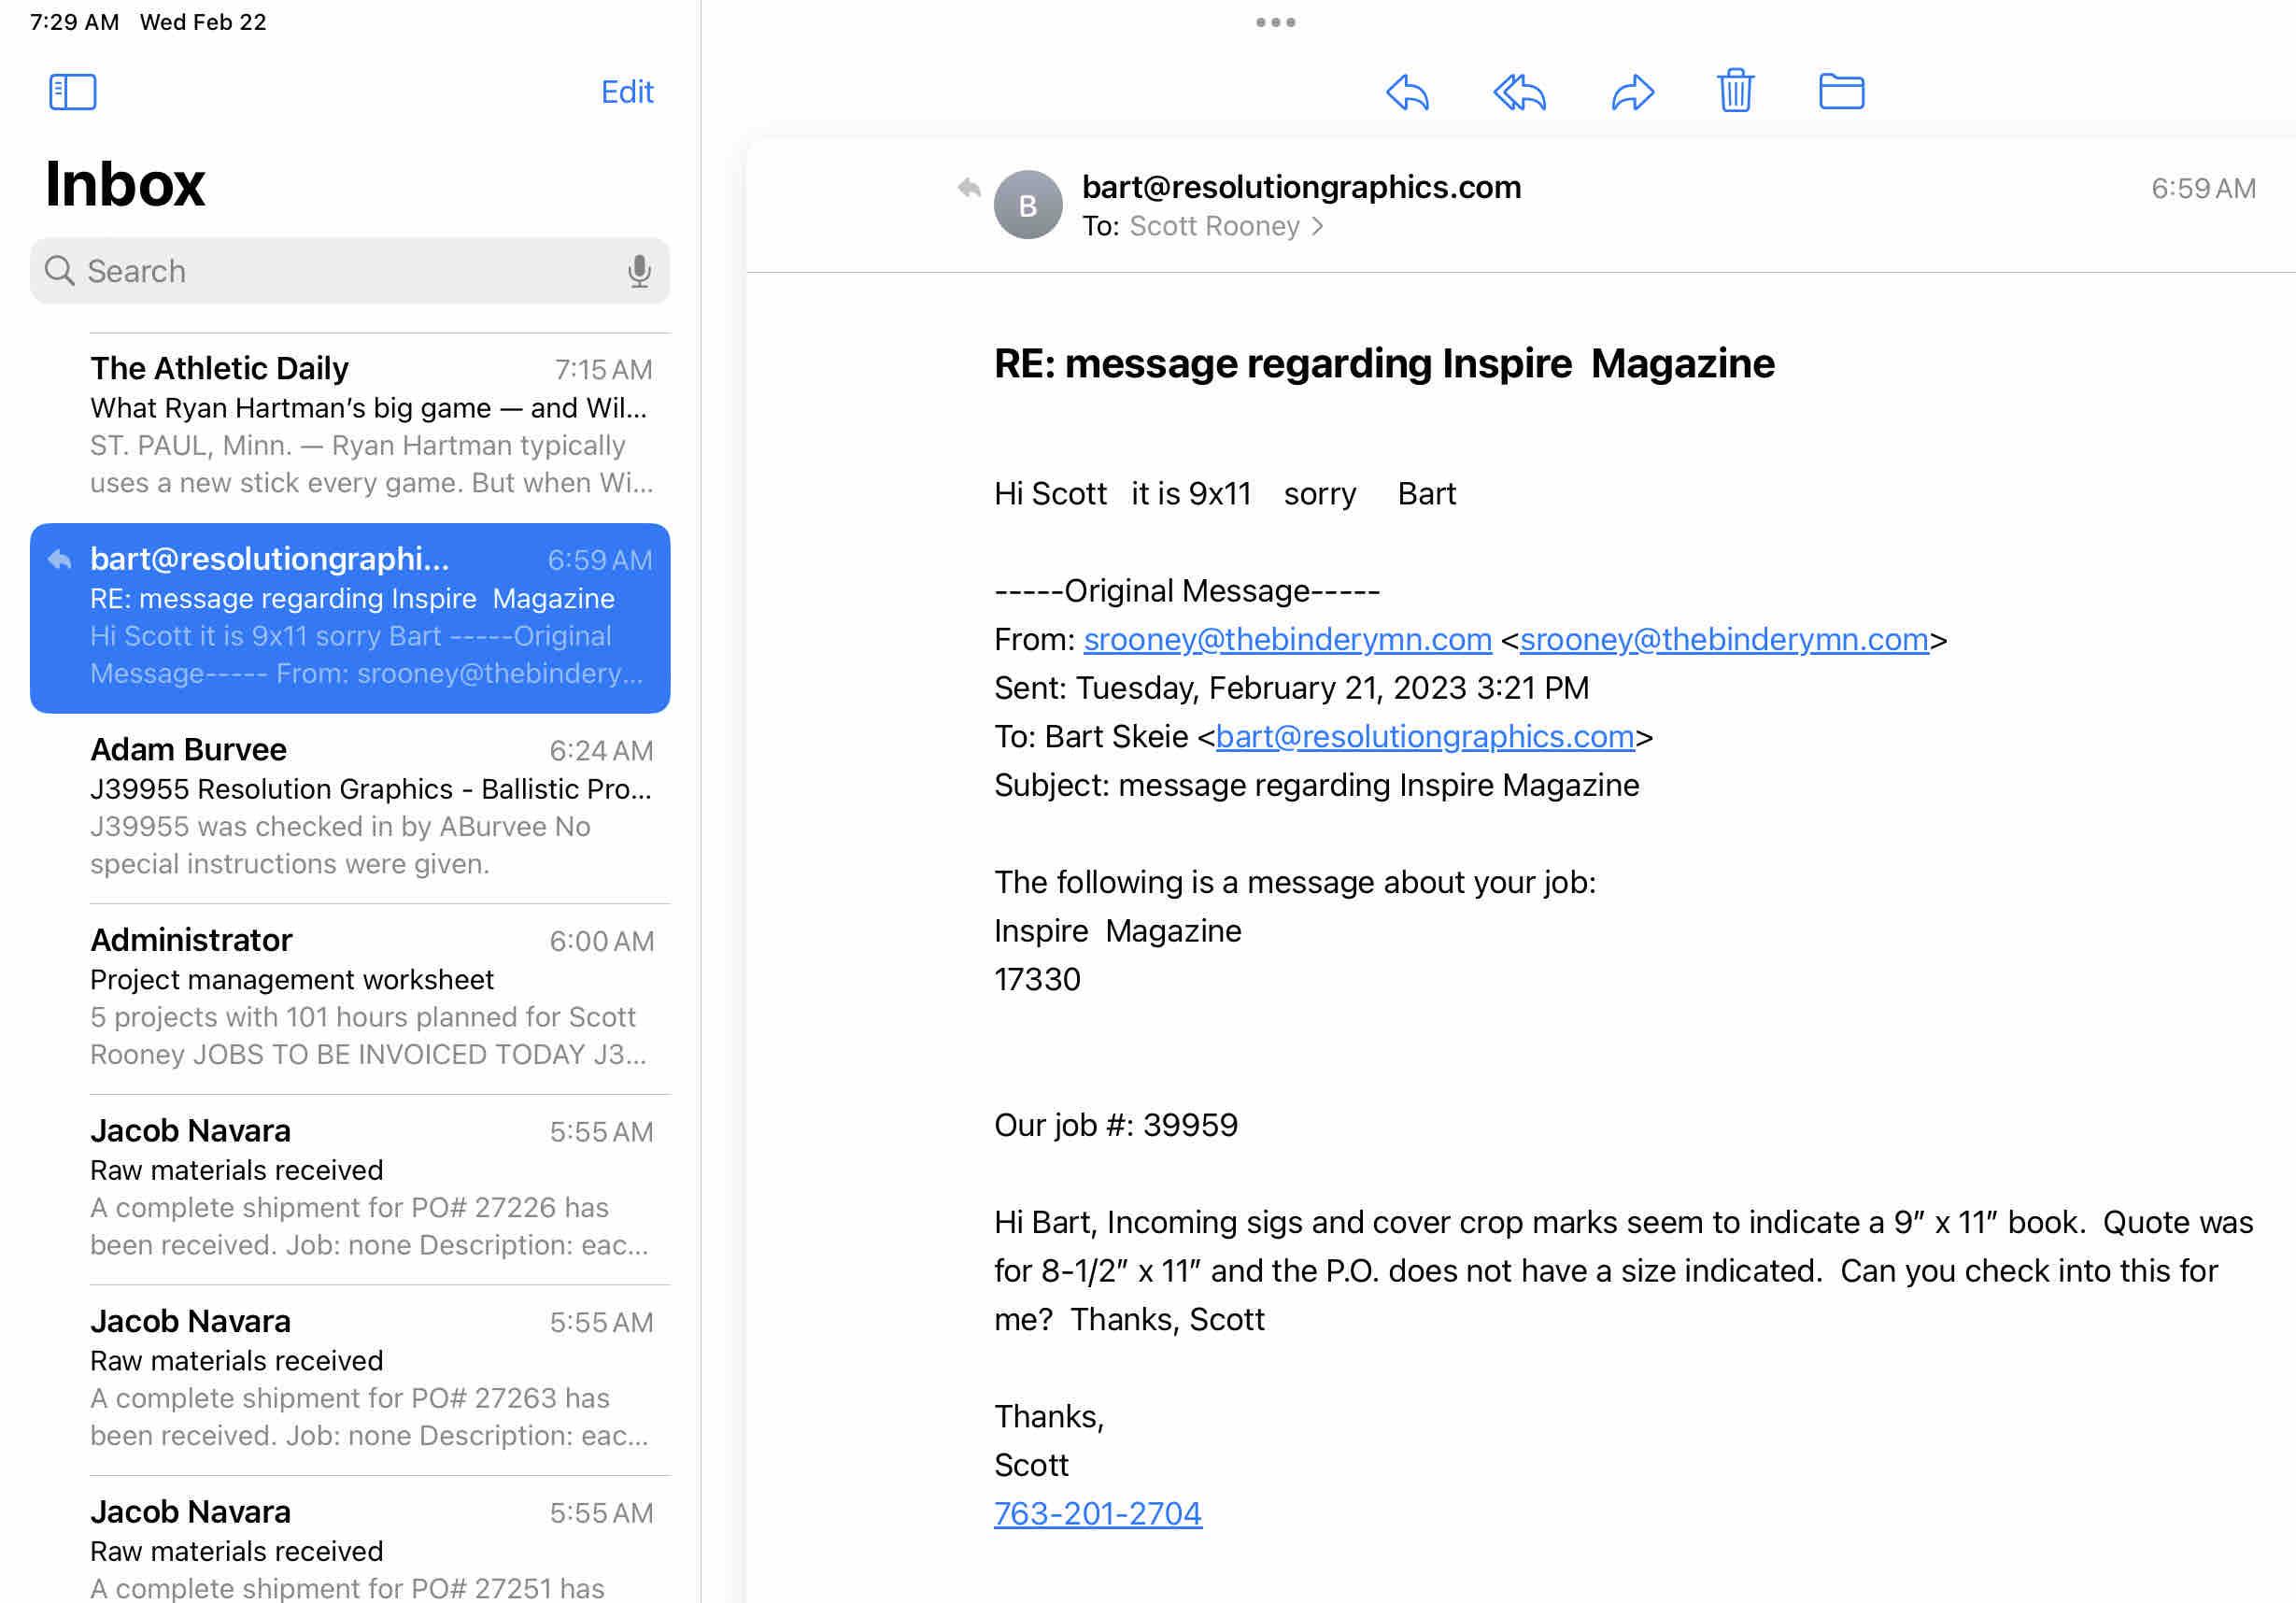
Task: Click bart@resolutiongraphics.com link in To line
Action: coord(1424,737)
